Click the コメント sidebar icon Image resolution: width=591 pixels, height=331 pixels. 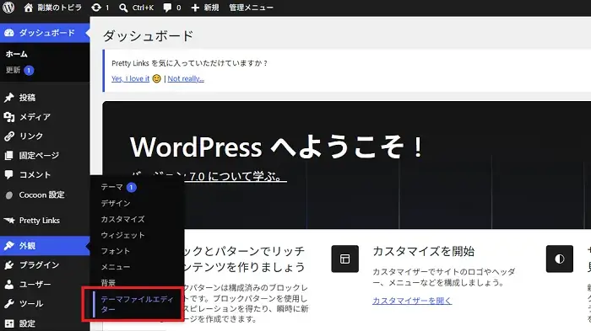(x=9, y=174)
